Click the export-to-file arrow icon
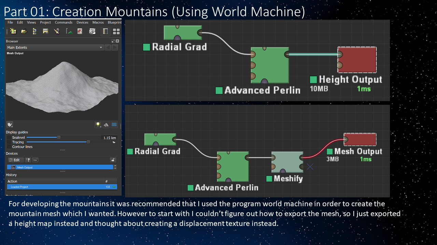 [x=57, y=31]
